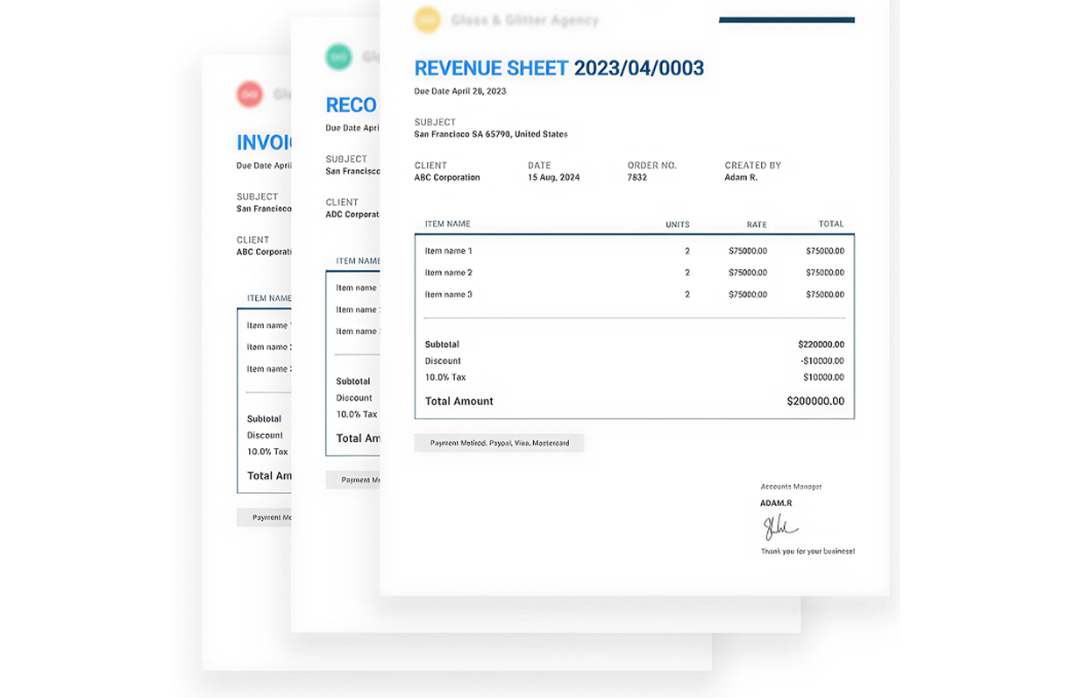
Task: Select the DATE label
Action: tap(539, 165)
